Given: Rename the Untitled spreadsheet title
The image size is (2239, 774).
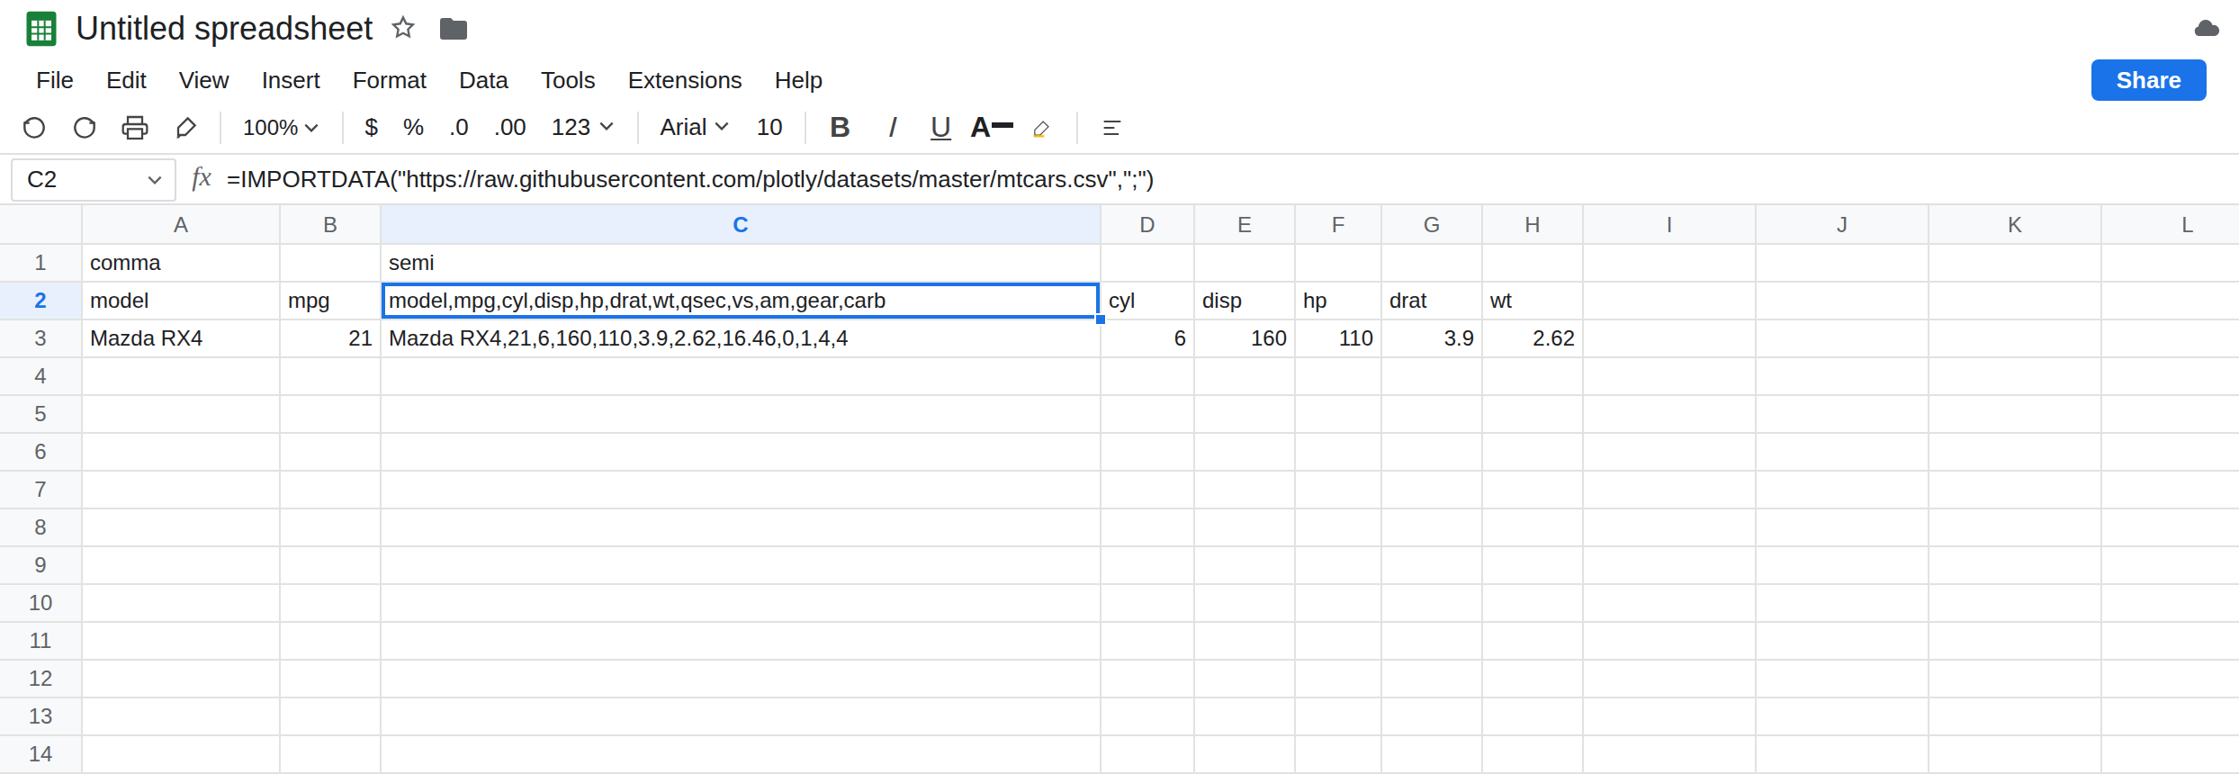Looking at the screenshot, I should (224, 29).
